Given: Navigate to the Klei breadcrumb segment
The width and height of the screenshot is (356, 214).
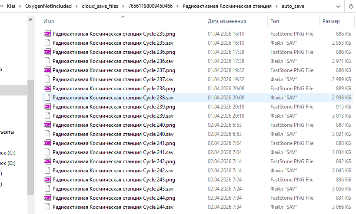Looking at the screenshot, I should coord(11,6).
